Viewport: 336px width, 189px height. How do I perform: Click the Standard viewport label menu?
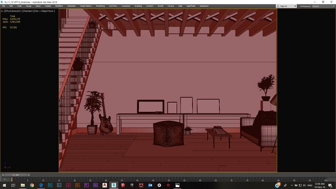tap(29, 11)
